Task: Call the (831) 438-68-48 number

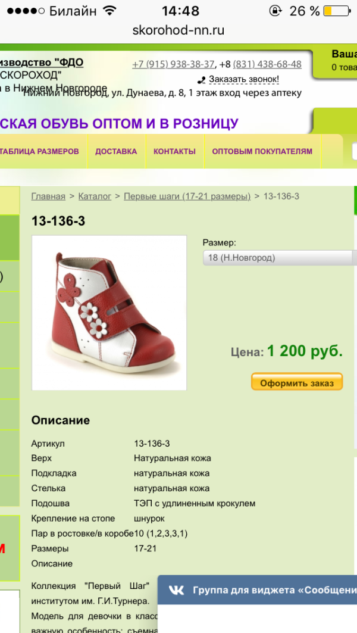Action: pyautogui.click(x=267, y=64)
